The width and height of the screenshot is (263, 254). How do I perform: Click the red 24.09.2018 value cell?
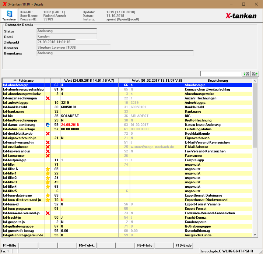pyautogui.click(x=89, y=125)
